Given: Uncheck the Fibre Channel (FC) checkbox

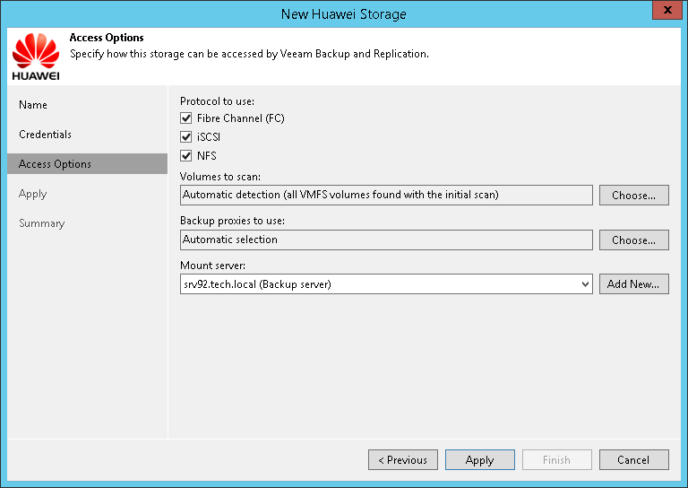Looking at the screenshot, I should (x=186, y=118).
